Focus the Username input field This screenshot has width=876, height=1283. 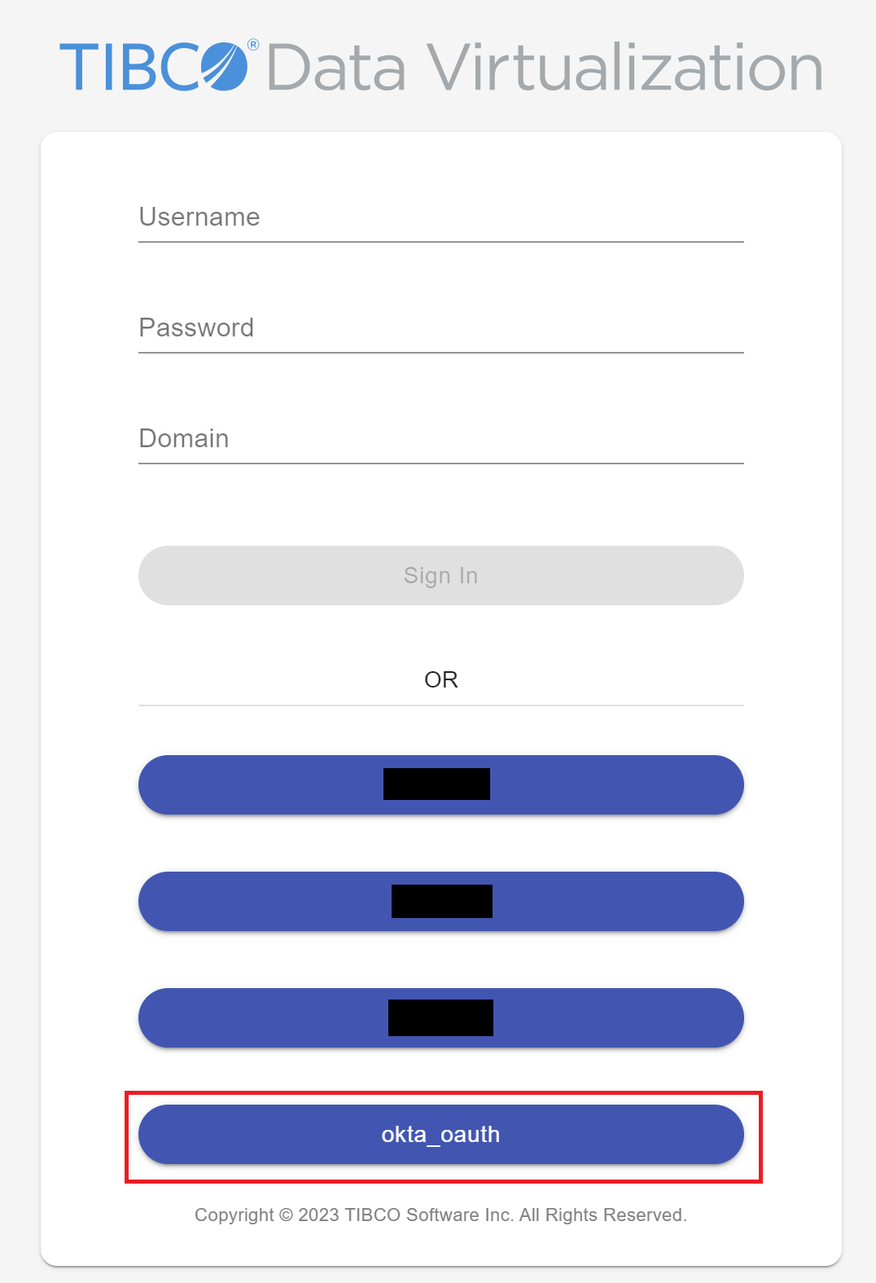tap(441, 217)
